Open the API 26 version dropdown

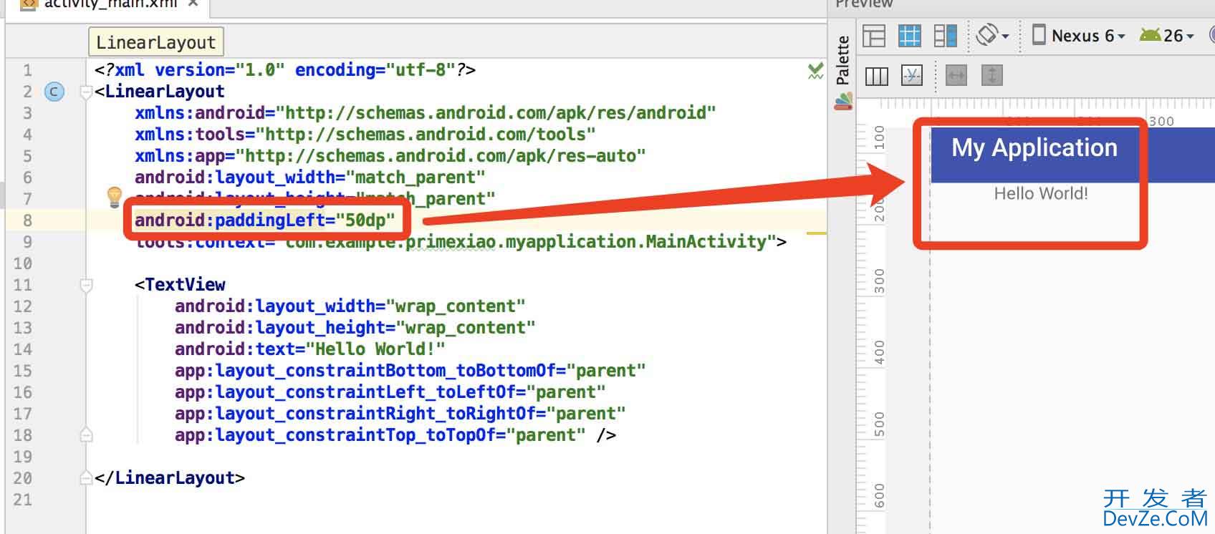point(1167,35)
